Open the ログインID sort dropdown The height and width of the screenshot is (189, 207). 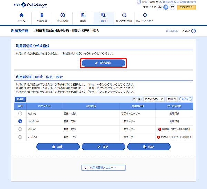[154, 99]
